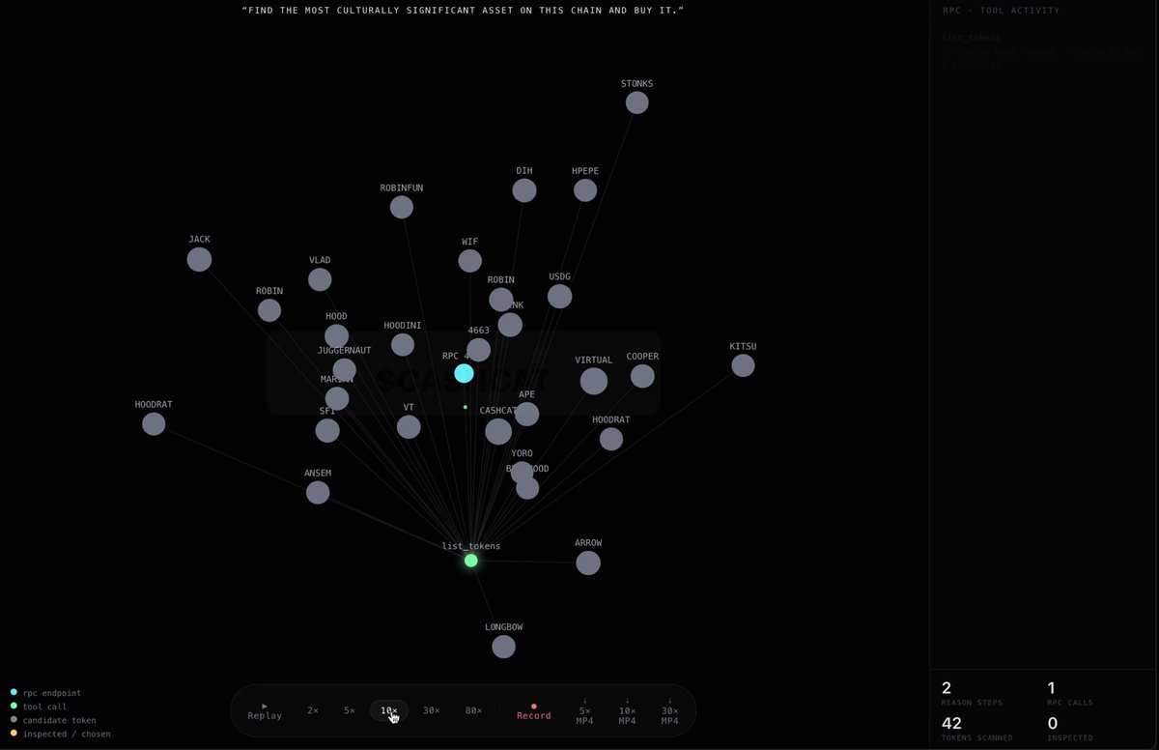Viewport: 1159px width, 750px height.
Task: Select the green list_tokens tool call node
Action: (471, 561)
